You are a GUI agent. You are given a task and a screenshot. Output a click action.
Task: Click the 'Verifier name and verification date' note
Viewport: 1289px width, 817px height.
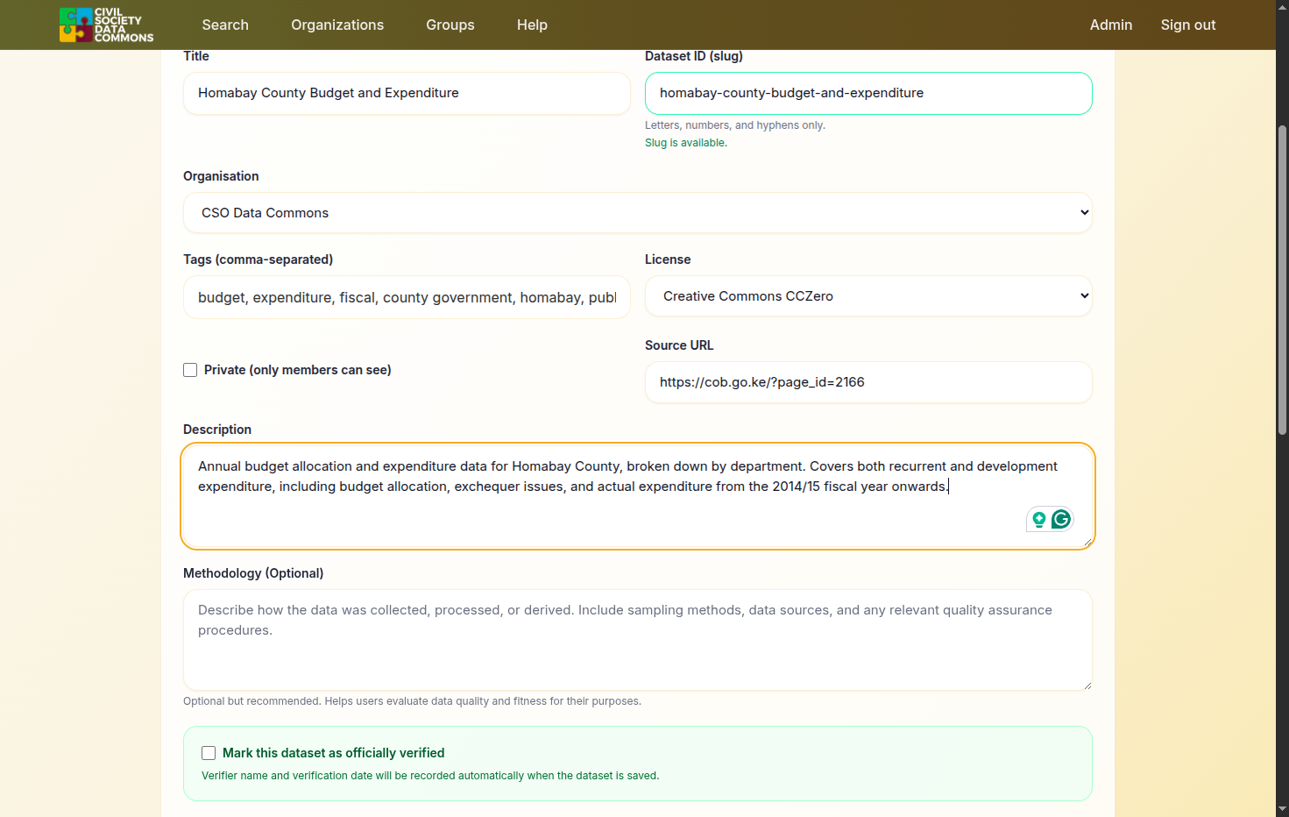(430, 776)
